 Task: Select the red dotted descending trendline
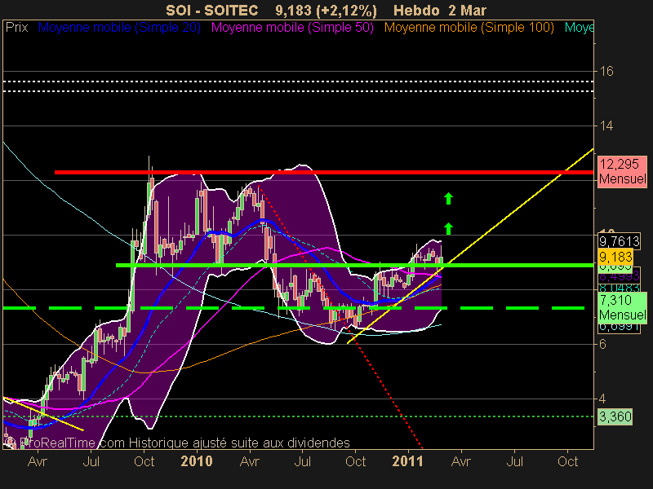340,316
